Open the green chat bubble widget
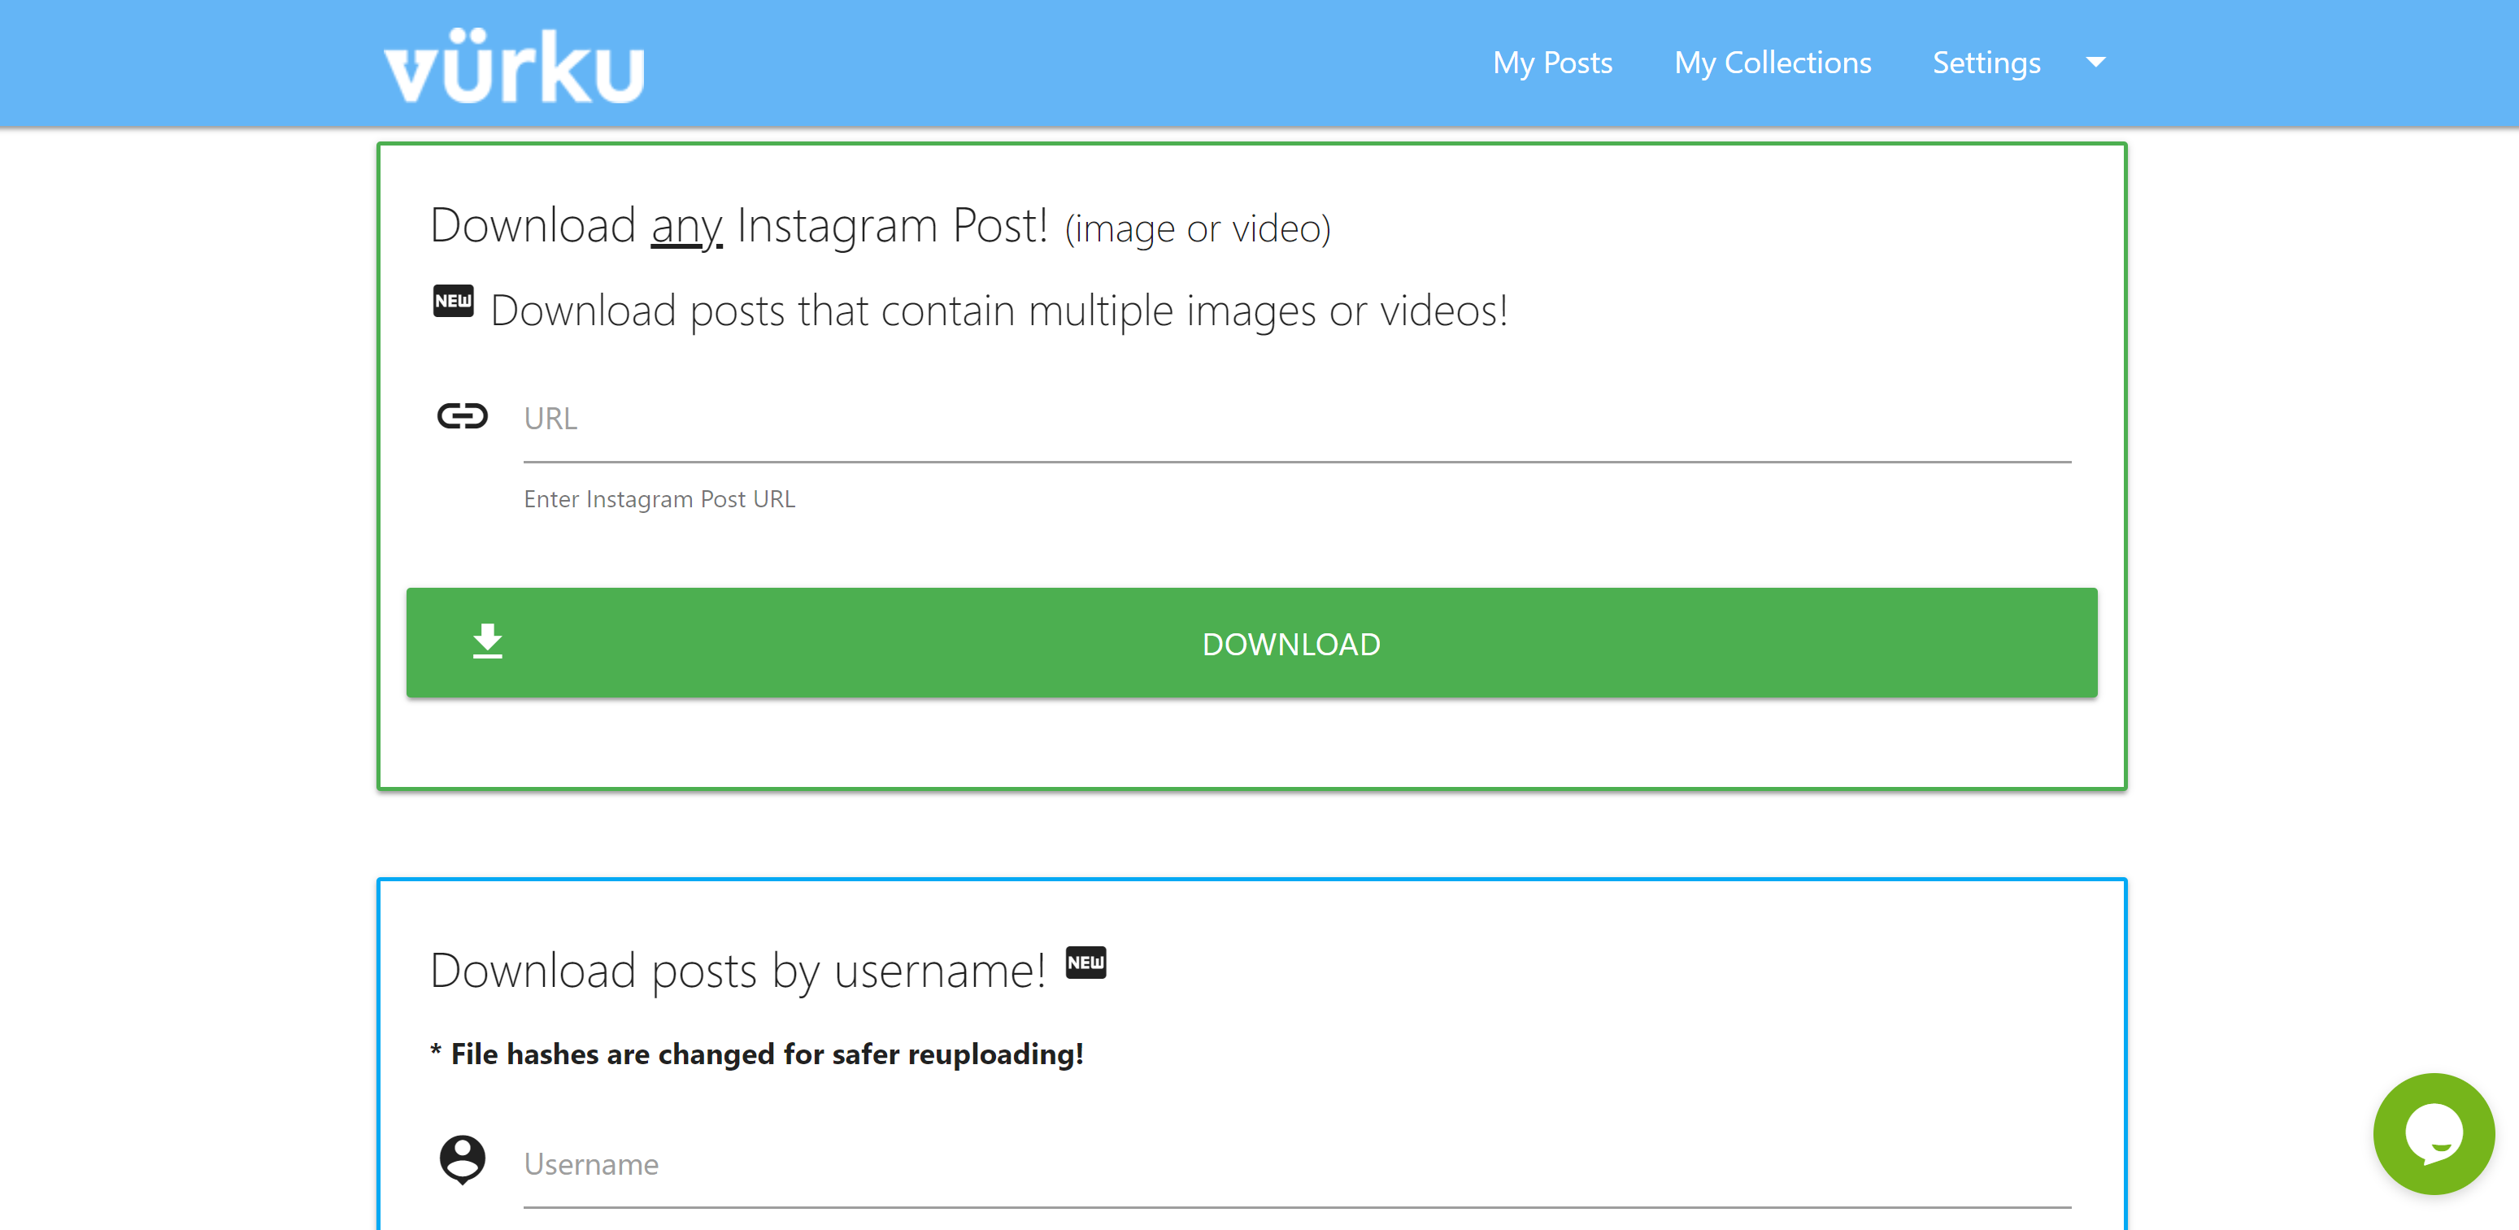The width and height of the screenshot is (2519, 1230). pos(2432,1133)
